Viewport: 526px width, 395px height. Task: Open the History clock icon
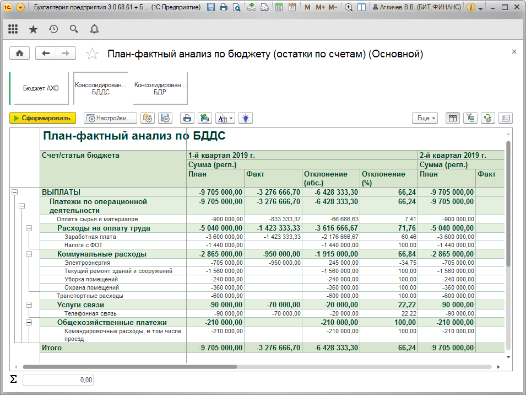point(53,29)
